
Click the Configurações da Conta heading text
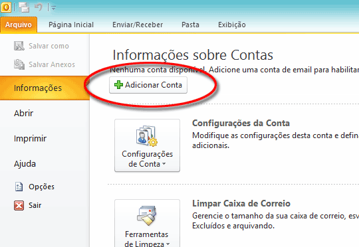(241, 123)
